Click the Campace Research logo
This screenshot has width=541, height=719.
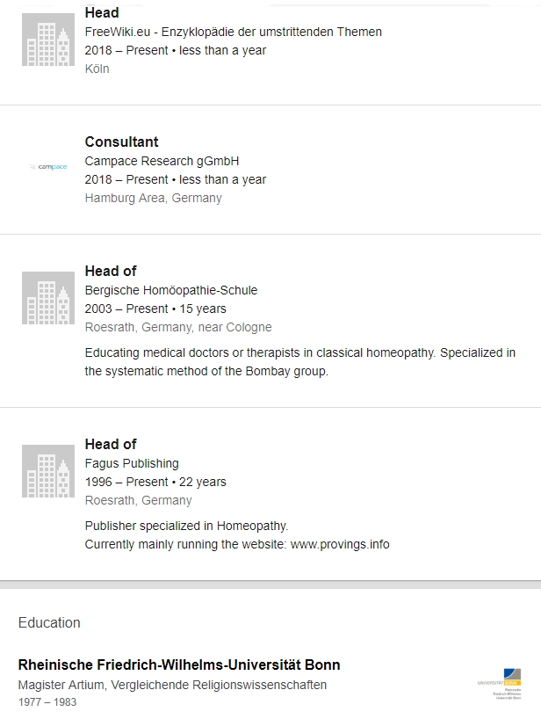point(48,166)
